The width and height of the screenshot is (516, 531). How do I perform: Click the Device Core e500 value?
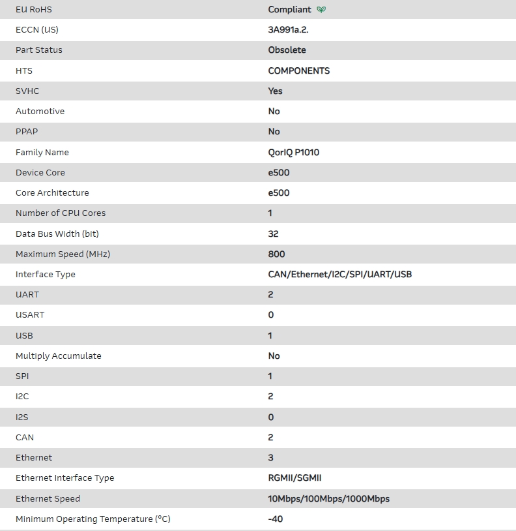[x=279, y=173]
